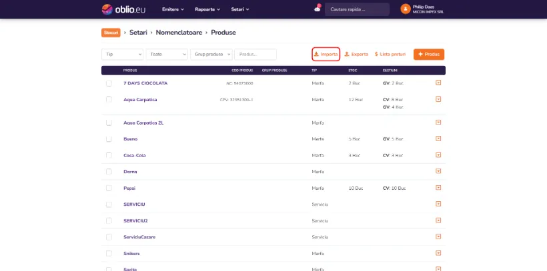Open the Setari top menu

pyautogui.click(x=240, y=9)
